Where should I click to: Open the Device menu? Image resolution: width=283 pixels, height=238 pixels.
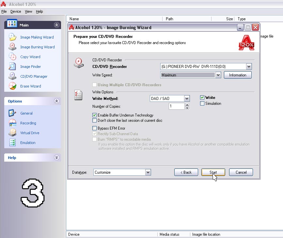pos(16,11)
